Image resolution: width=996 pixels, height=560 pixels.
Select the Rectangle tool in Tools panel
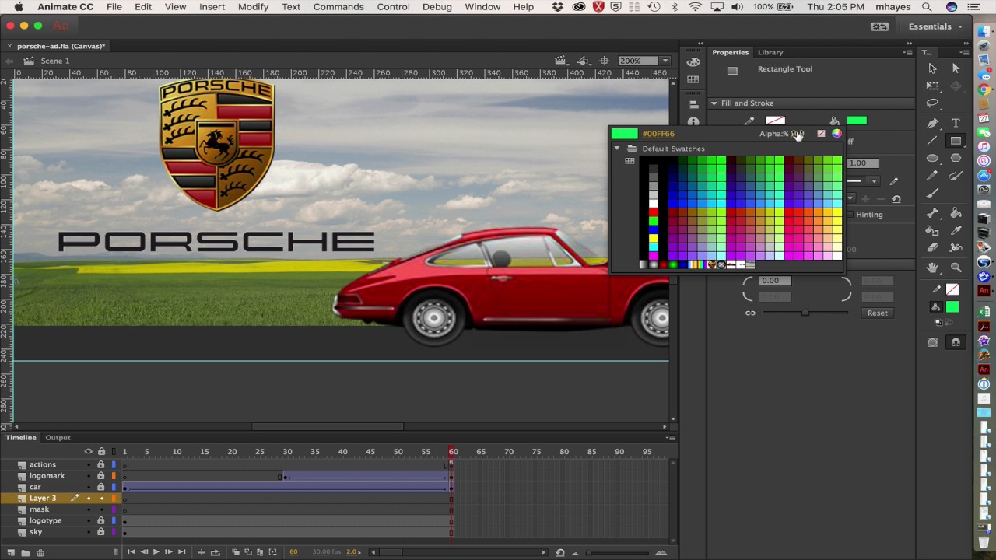(x=956, y=141)
